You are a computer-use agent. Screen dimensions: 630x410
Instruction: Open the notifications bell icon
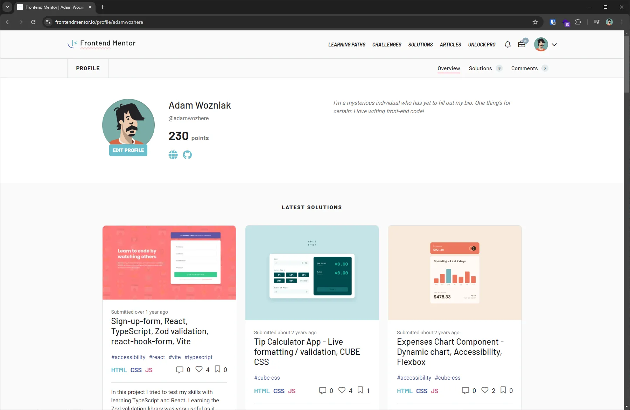click(x=507, y=44)
